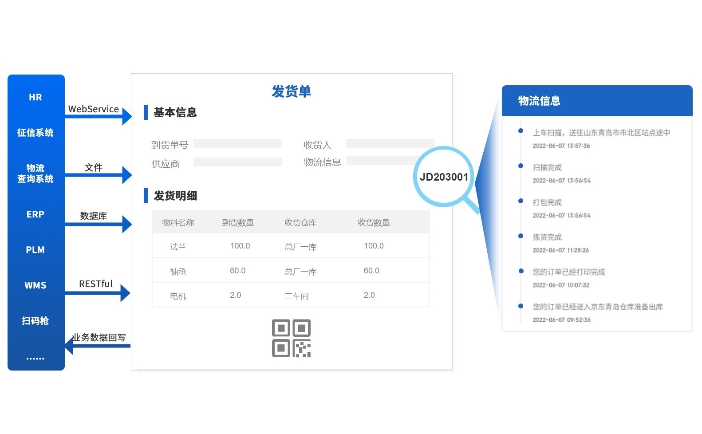Click the RESTful arrow
702x434 pixels.
(98, 293)
